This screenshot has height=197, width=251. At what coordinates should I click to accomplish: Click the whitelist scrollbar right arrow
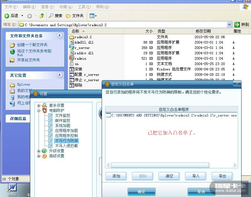pos(235,165)
